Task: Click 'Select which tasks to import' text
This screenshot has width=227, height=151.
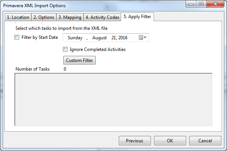Action: [x=62, y=28]
